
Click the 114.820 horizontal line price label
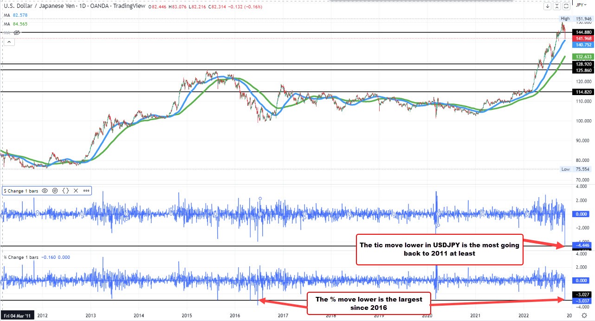583,92
